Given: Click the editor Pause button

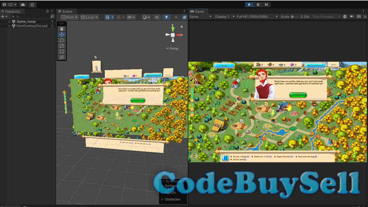Looking at the screenshot, I should [x=258, y=5].
